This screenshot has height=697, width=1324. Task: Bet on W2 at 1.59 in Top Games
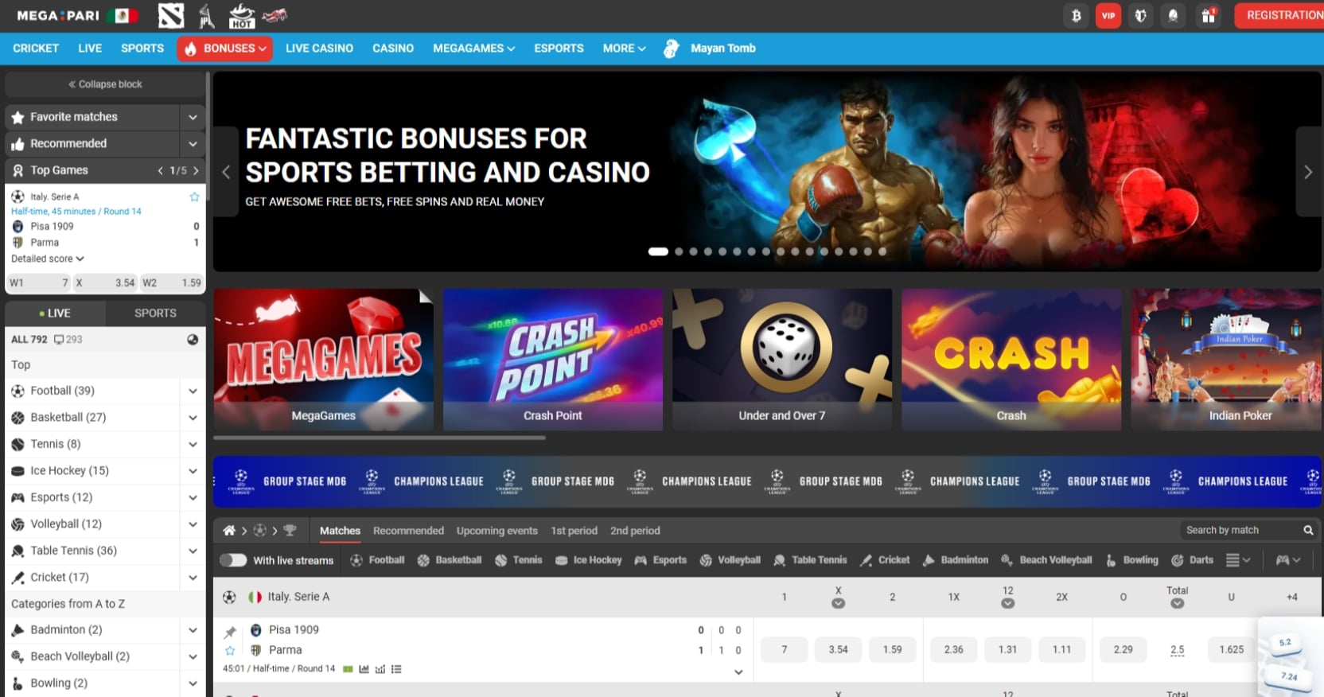click(x=171, y=282)
